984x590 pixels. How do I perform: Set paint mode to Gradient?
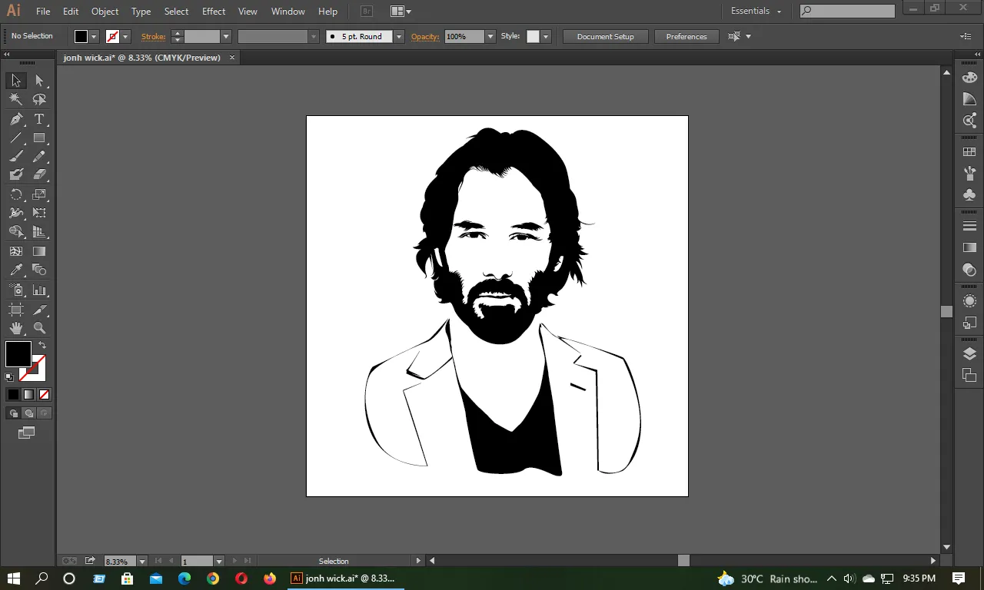coord(28,394)
